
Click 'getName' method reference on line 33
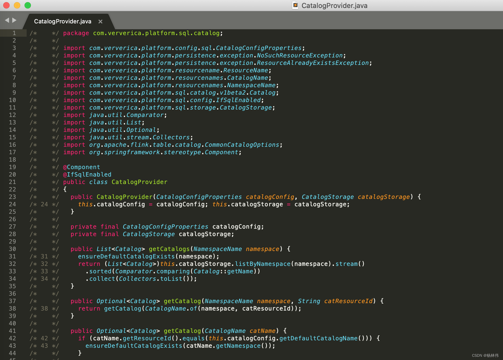(240, 271)
